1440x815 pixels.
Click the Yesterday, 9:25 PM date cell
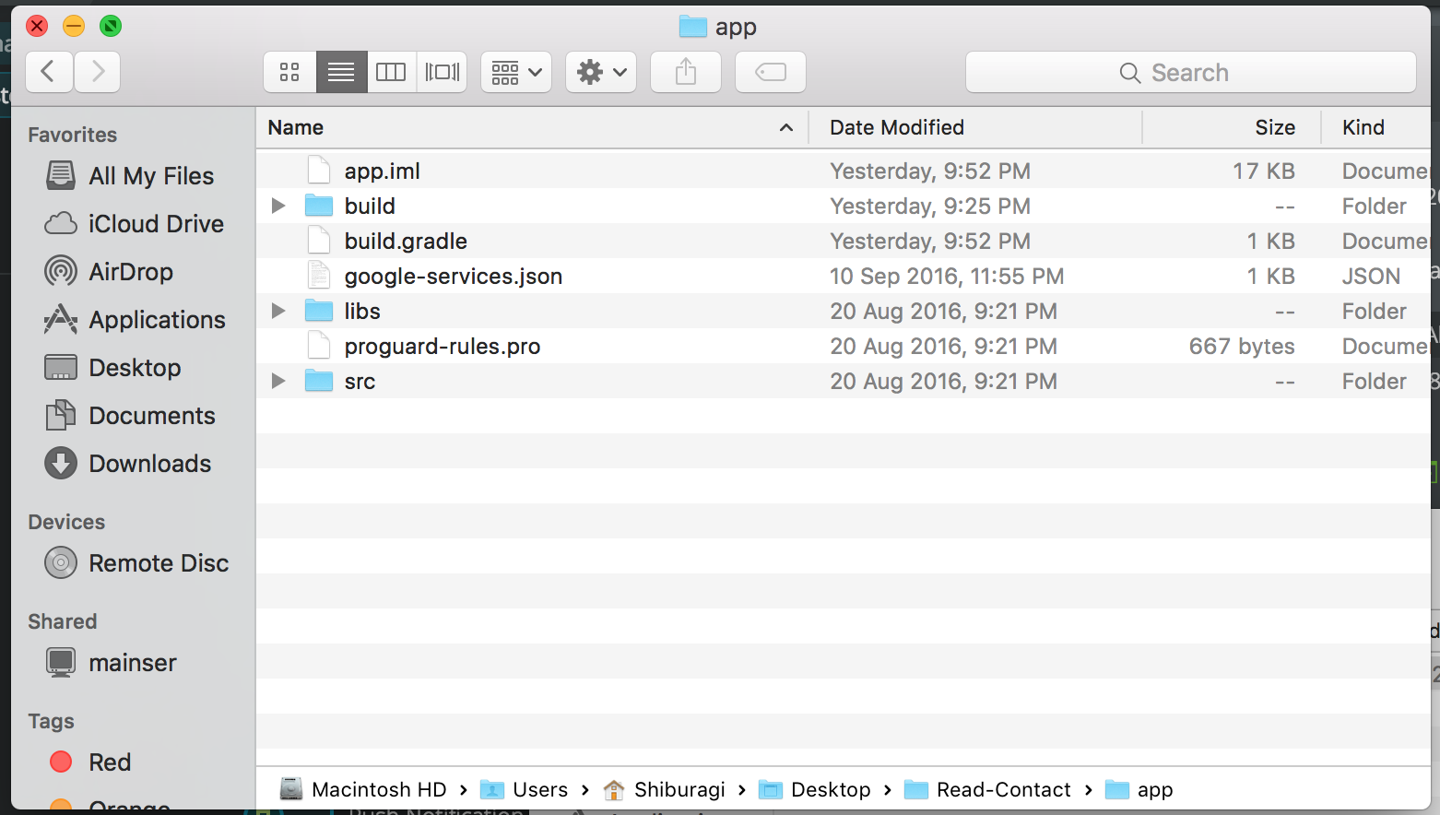coord(930,207)
